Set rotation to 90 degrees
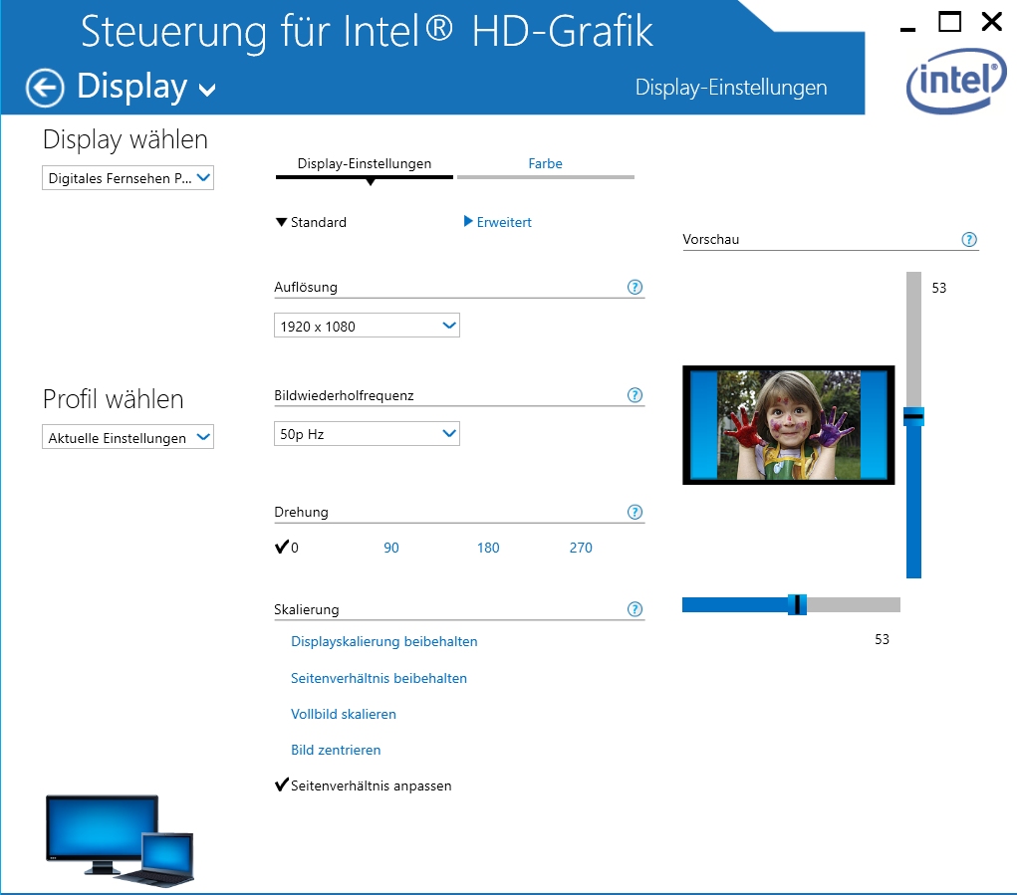Image resolution: width=1017 pixels, height=895 pixels. (391, 548)
